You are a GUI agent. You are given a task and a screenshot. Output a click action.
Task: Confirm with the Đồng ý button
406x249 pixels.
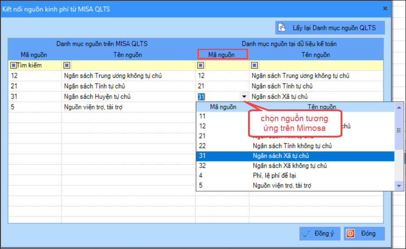pyautogui.click(x=320, y=234)
